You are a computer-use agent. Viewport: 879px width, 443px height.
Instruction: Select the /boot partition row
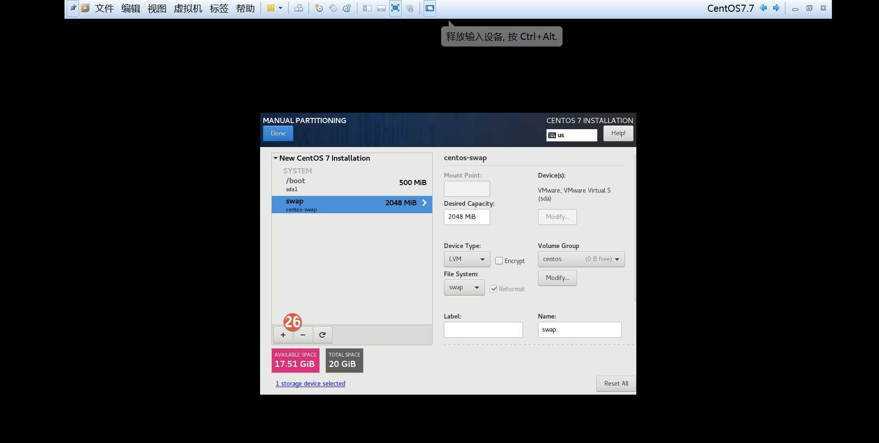(352, 184)
